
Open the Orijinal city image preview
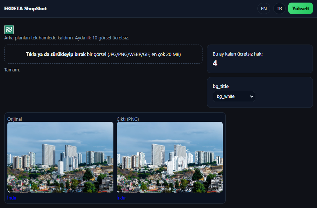coord(60,157)
